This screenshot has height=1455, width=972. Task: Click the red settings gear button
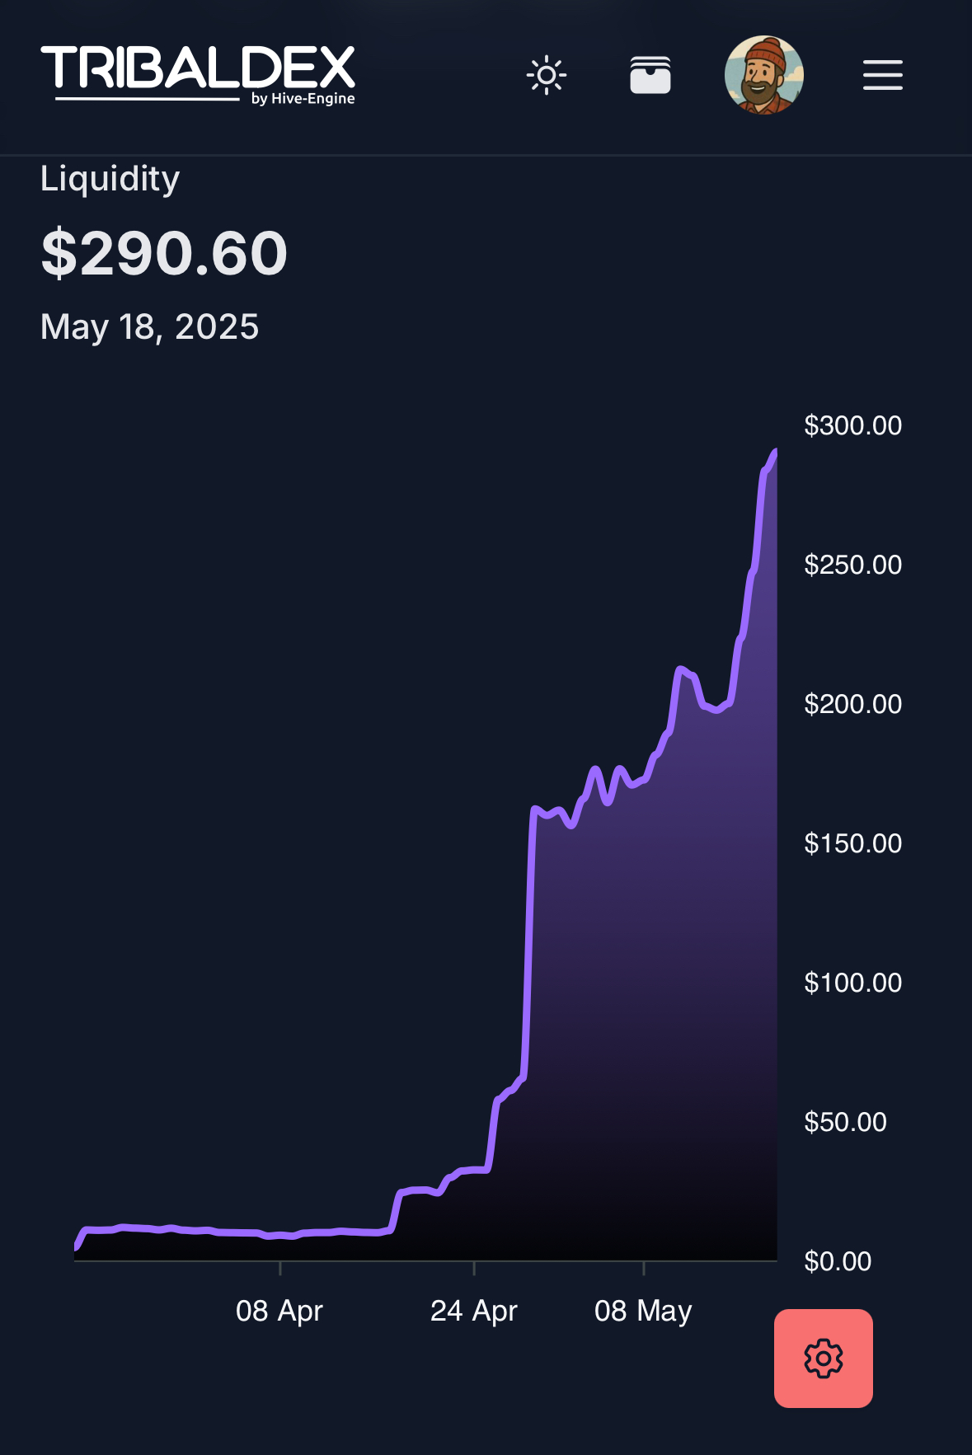pos(824,1359)
